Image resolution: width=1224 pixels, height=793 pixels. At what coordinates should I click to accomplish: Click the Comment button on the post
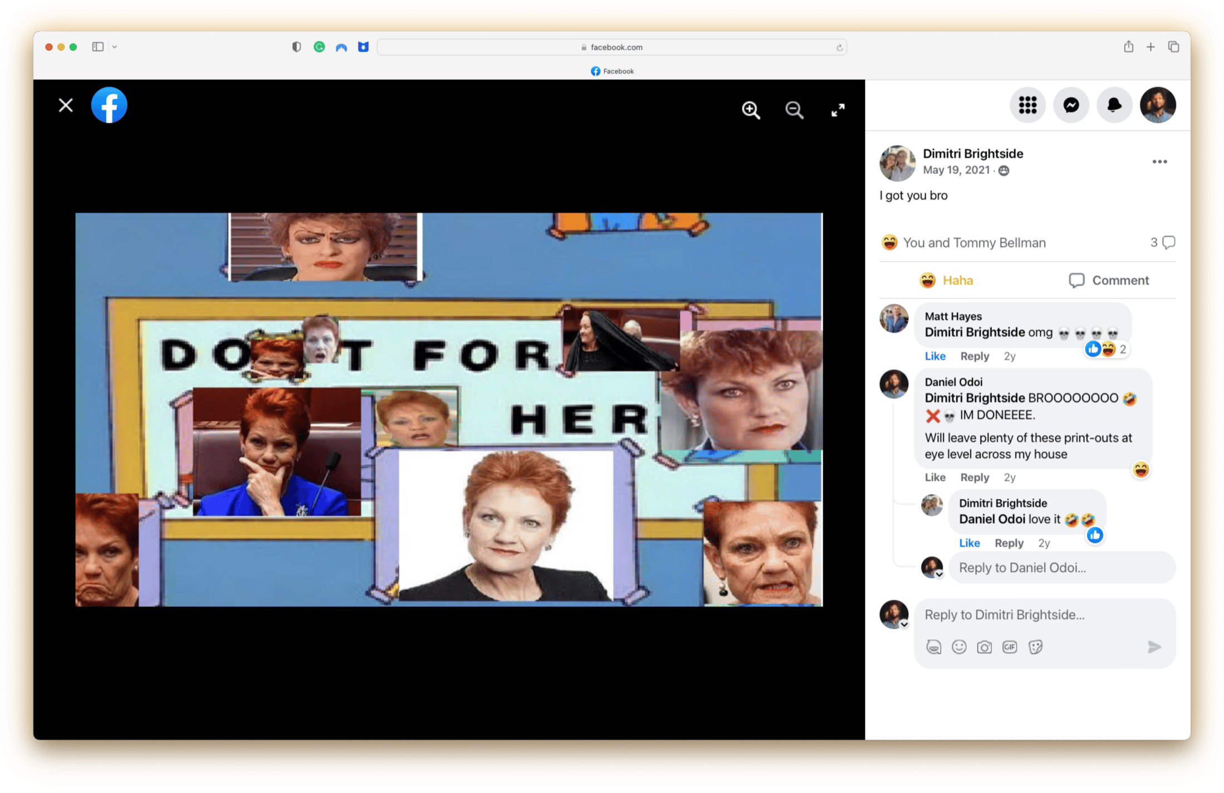(1109, 280)
